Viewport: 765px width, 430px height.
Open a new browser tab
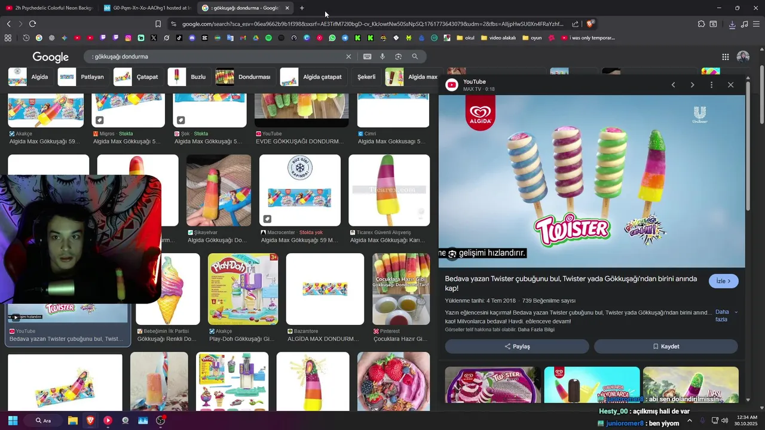[302, 8]
